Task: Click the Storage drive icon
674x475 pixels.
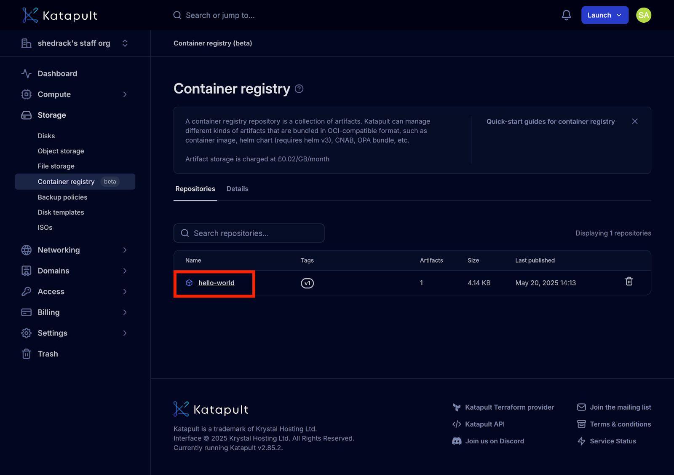Action: coord(26,115)
